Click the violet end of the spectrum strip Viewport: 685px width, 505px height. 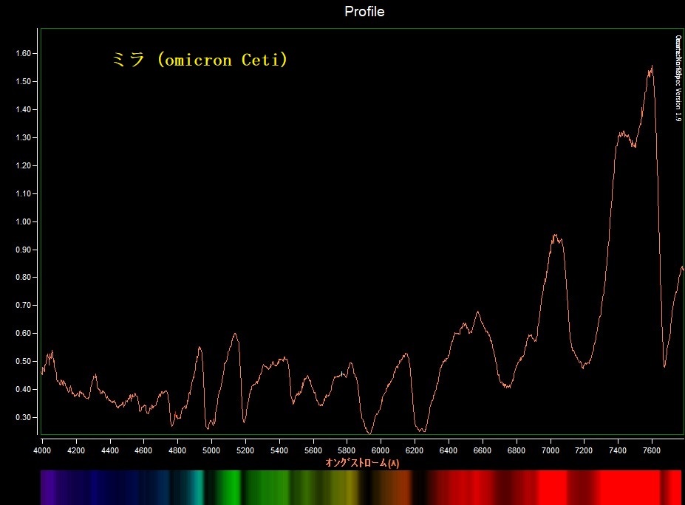47,487
